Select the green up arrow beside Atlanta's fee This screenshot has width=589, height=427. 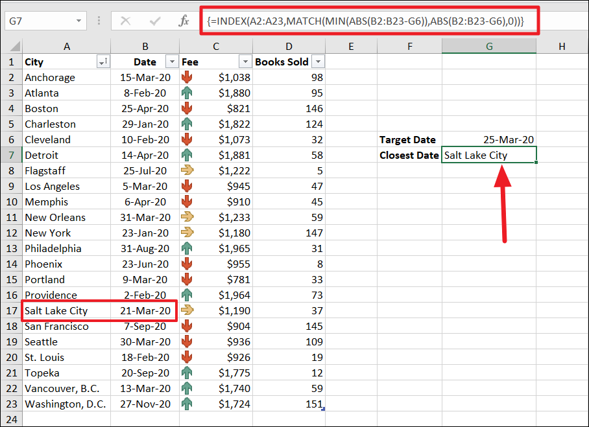click(188, 93)
